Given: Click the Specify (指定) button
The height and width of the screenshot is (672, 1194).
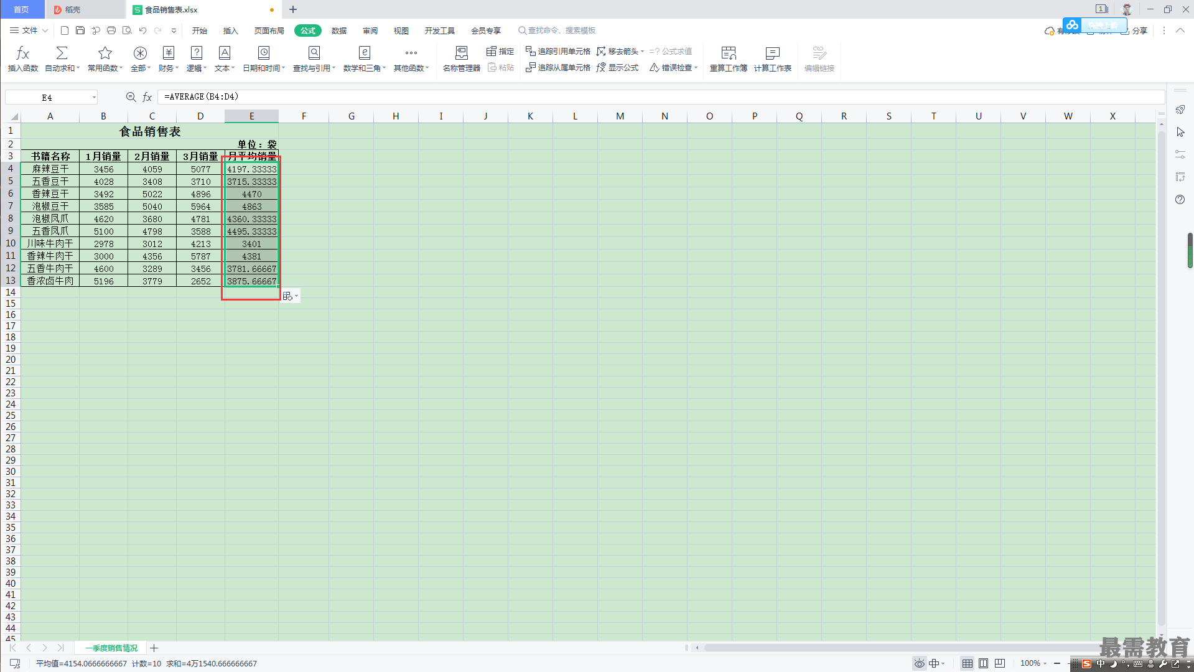Looking at the screenshot, I should 500,51.
